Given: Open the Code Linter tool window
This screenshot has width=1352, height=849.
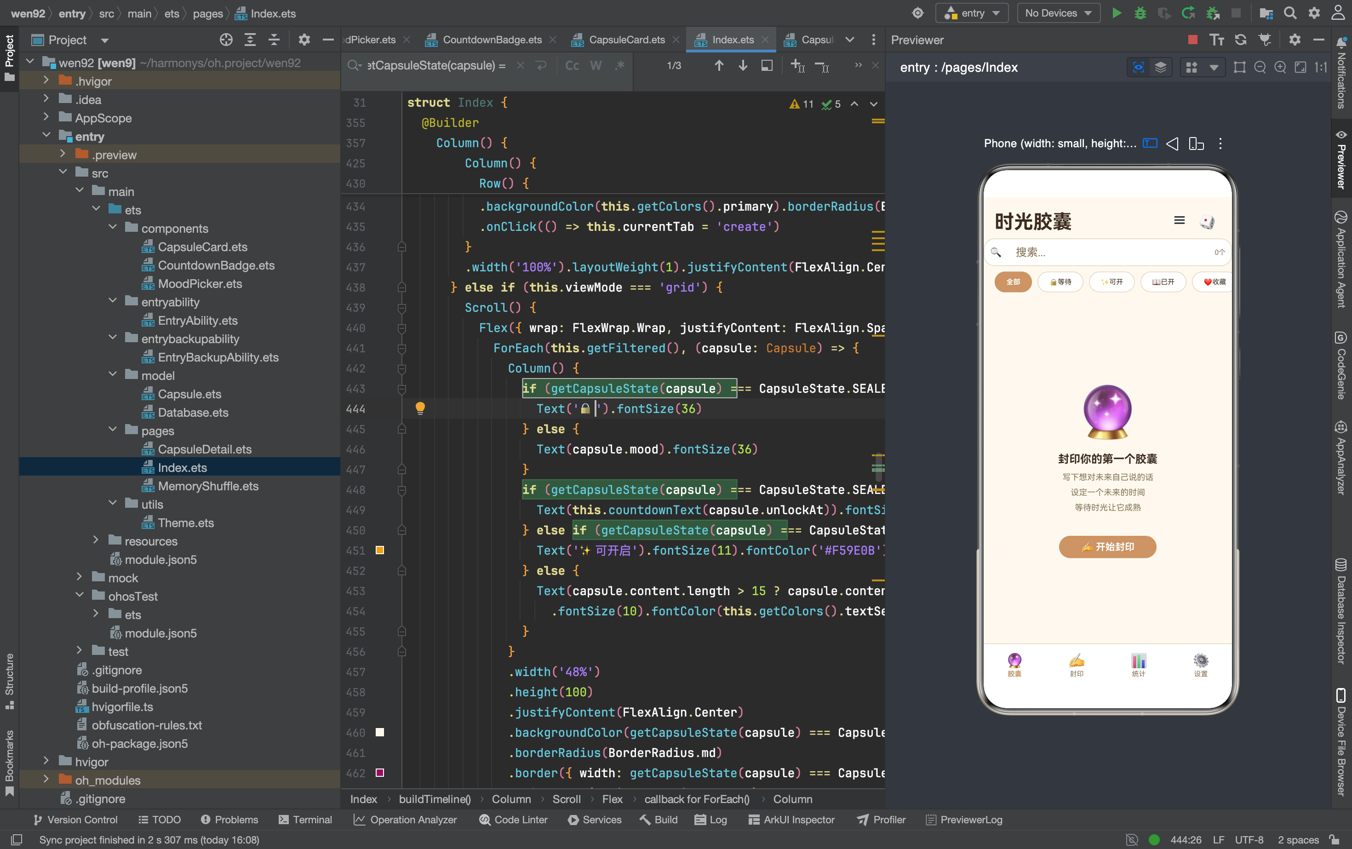Looking at the screenshot, I should [x=513, y=820].
